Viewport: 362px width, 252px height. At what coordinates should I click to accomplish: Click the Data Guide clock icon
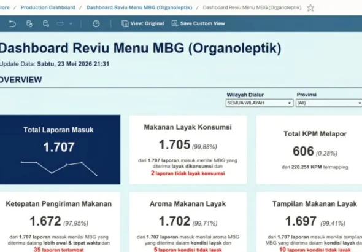pos(96,23)
